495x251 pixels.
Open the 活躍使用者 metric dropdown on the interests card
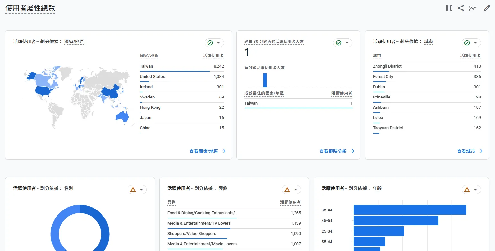tap(181, 188)
